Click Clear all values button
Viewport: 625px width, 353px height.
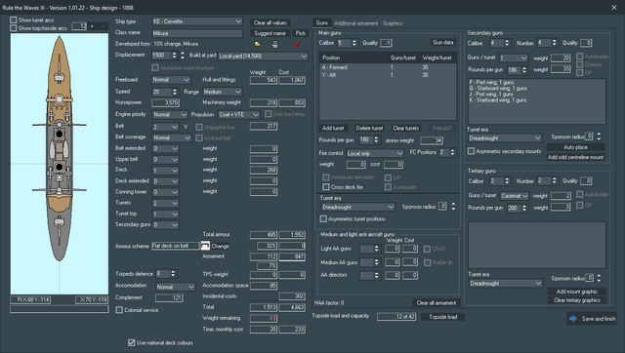click(271, 22)
